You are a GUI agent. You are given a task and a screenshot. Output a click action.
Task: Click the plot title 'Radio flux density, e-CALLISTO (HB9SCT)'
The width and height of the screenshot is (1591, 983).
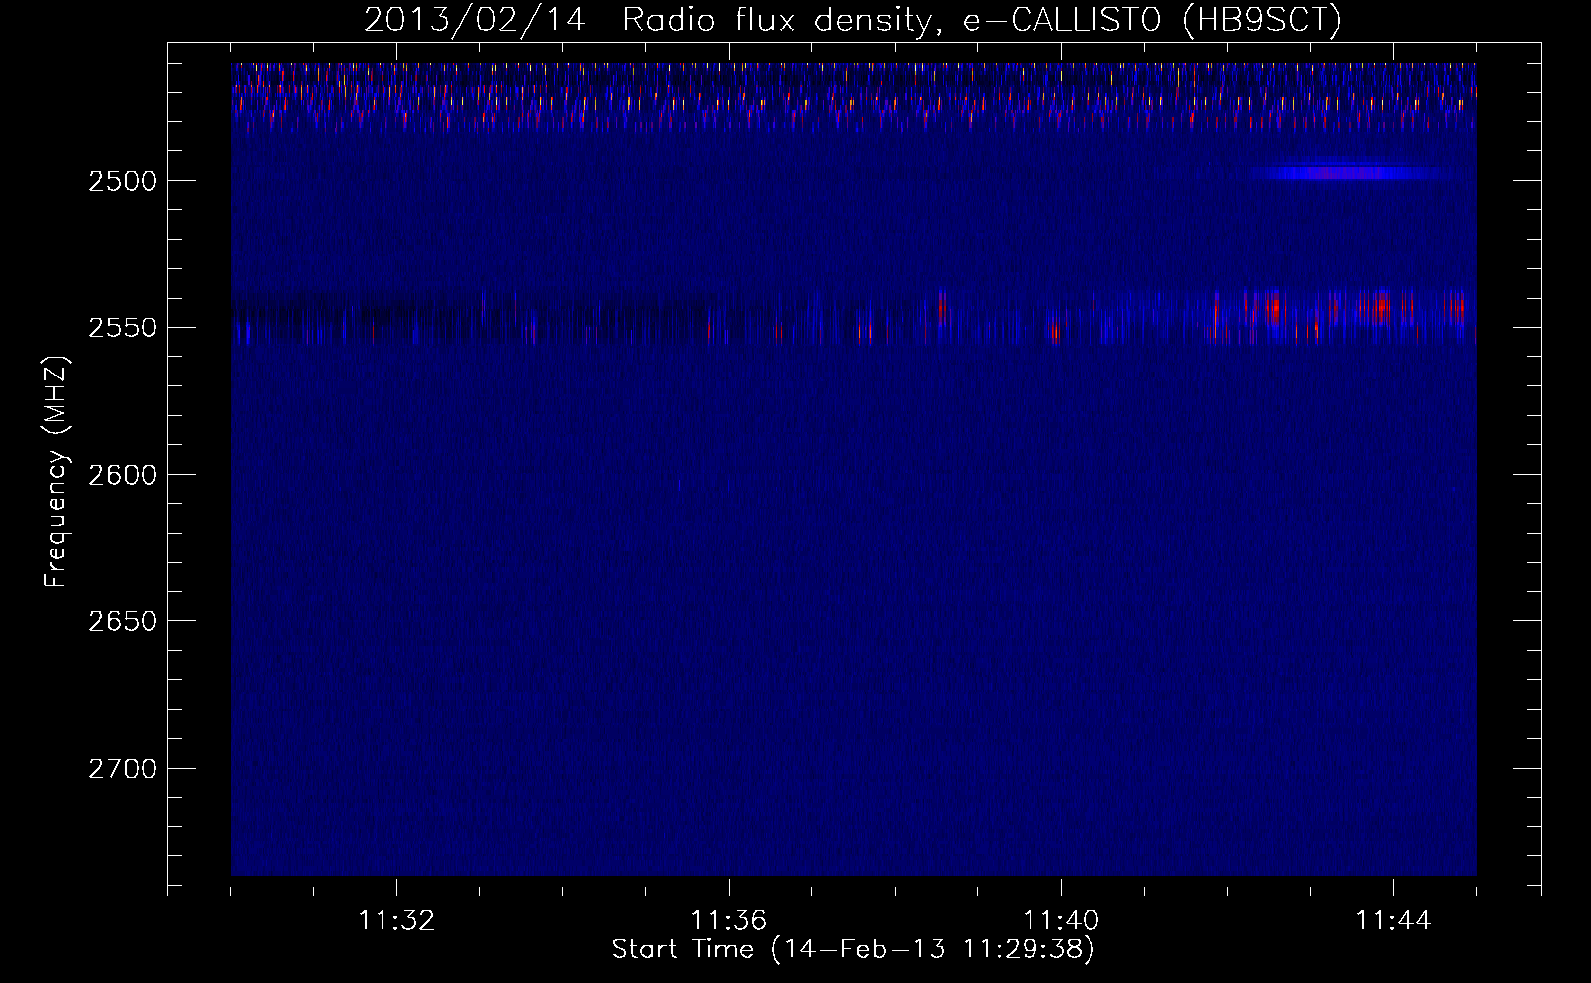(x=981, y=20)
